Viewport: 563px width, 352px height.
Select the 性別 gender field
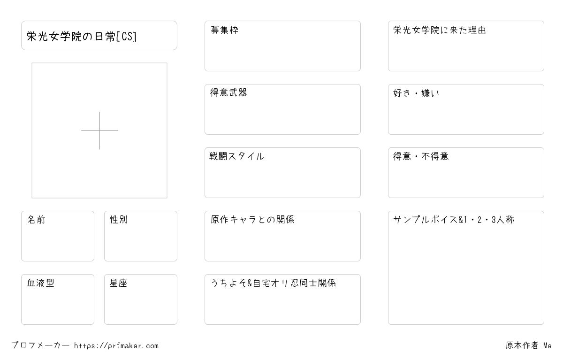(x=141, y=236)
